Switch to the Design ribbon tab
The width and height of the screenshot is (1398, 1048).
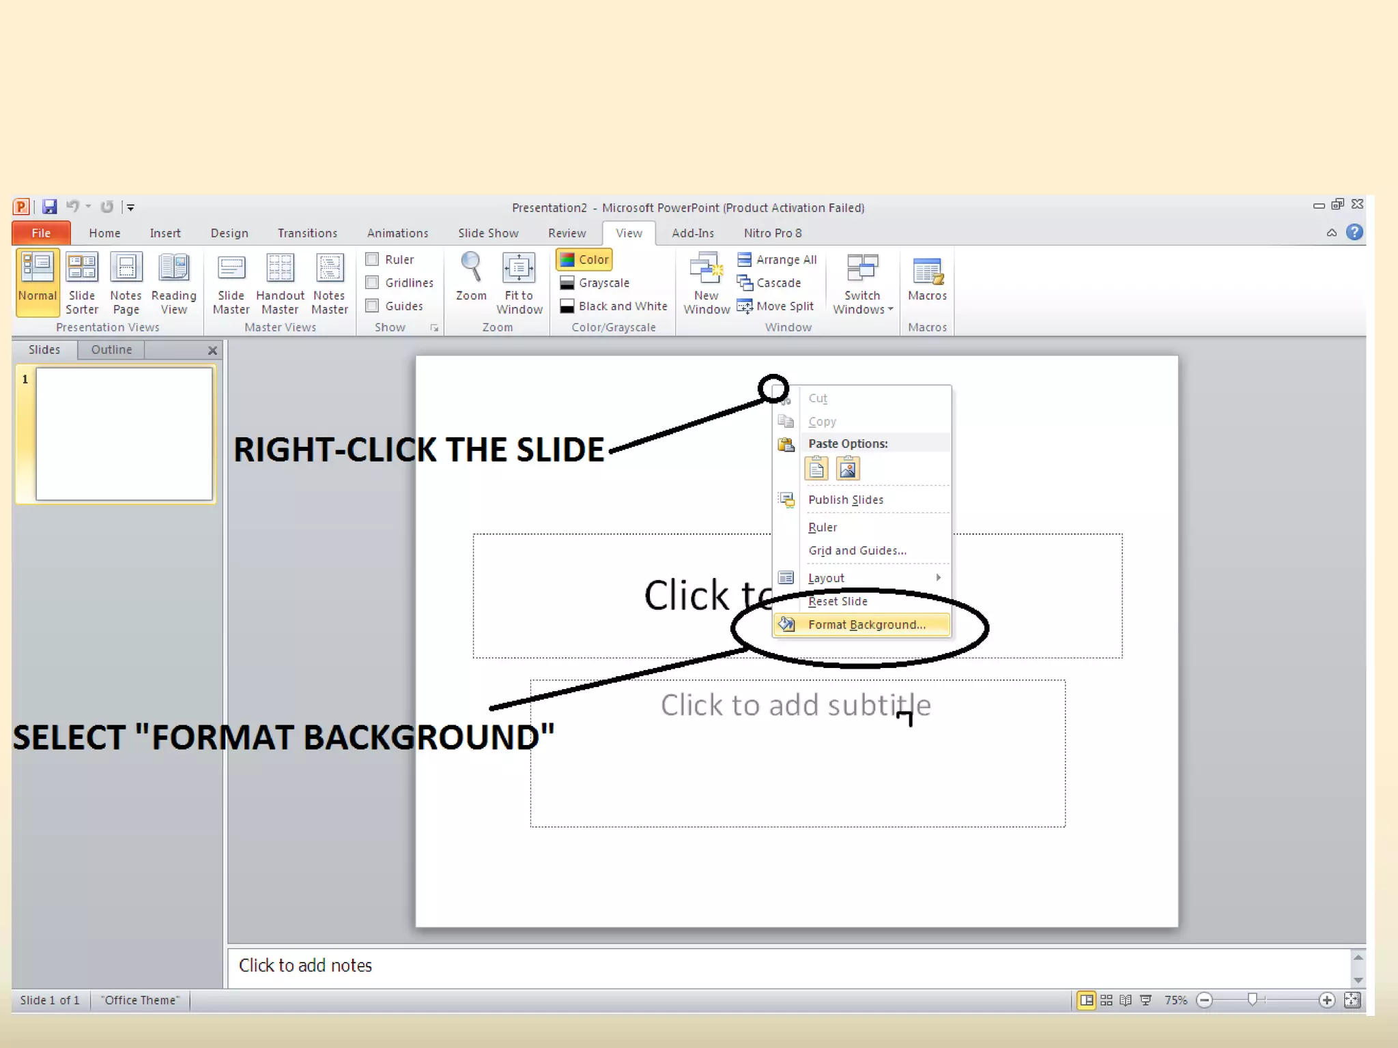pyautogui.click(x=229, y=233)
